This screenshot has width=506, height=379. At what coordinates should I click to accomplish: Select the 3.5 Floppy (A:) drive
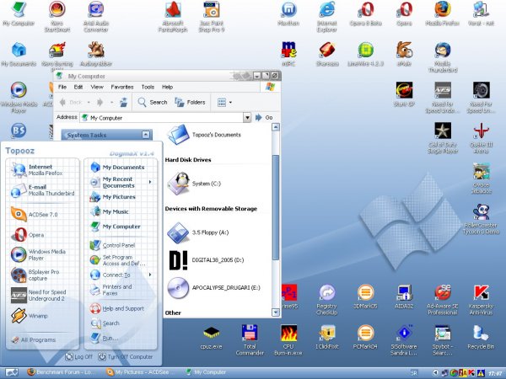[198, 232]
